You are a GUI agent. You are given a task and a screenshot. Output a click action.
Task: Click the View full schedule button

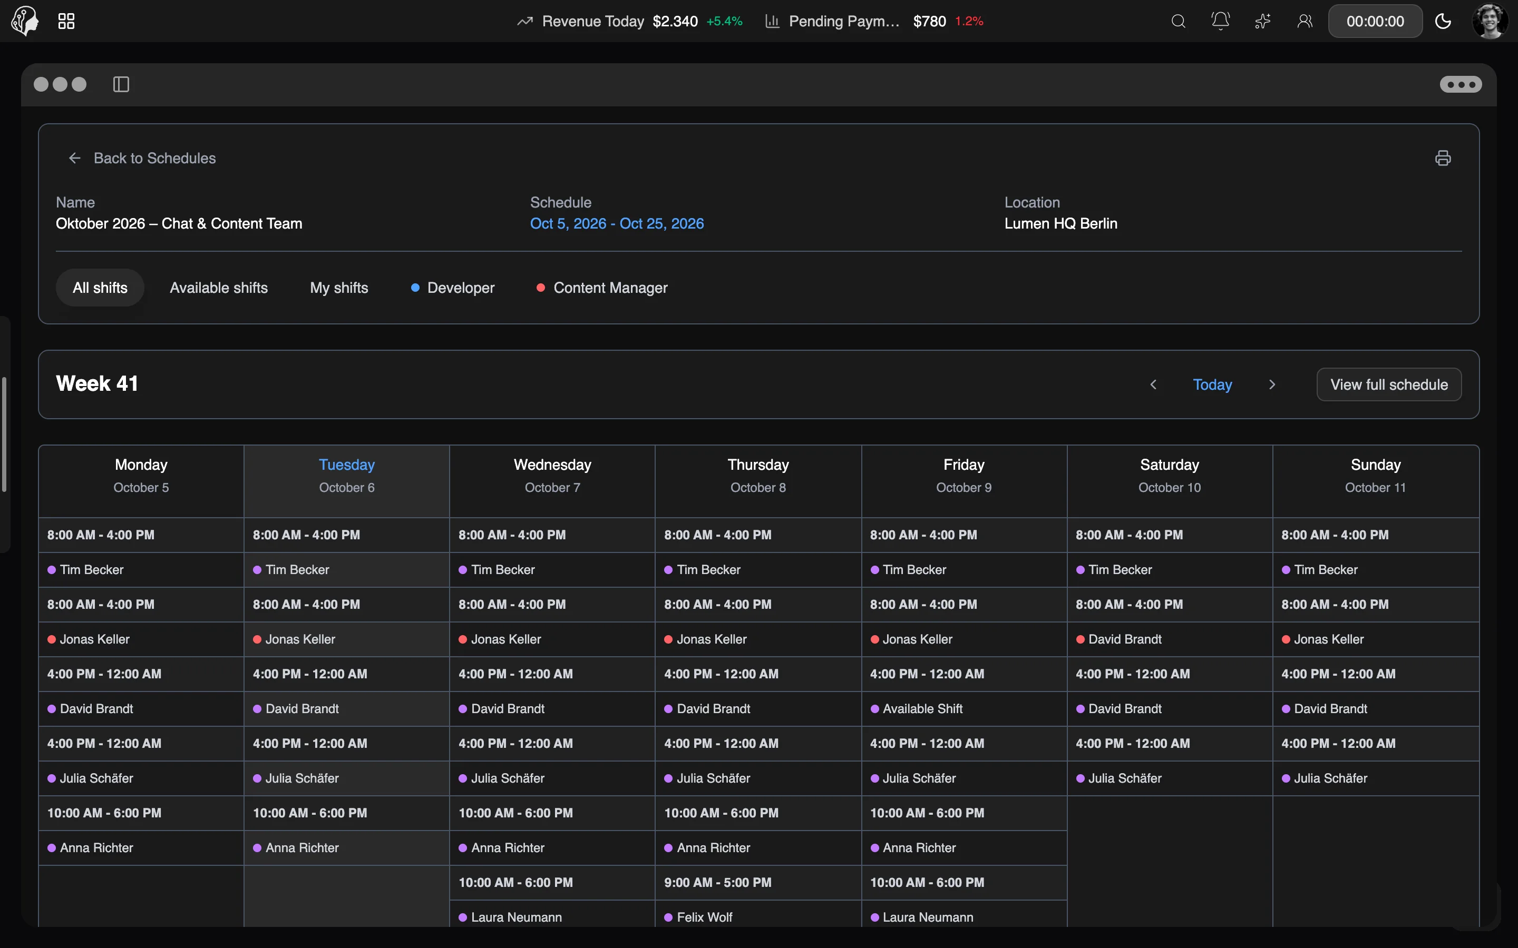pyautogui.click(x=1389, y=384)
